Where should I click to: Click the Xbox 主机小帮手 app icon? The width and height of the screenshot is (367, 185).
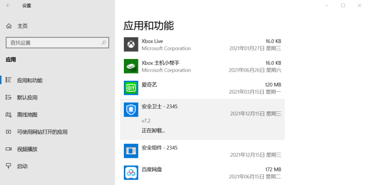131,66
